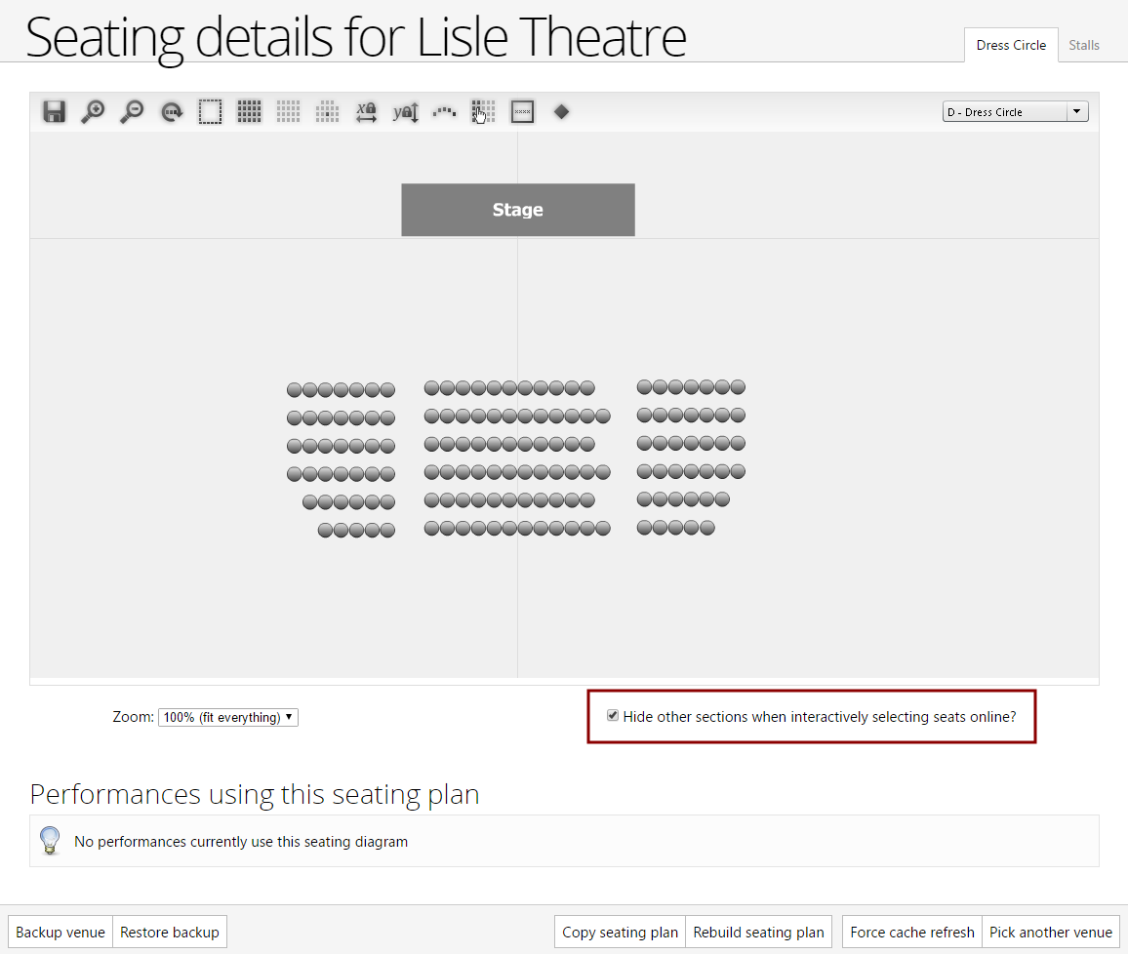Screen dimensions: 1128x954
Task: Click the Backup venue button
Action: (60, 932)
